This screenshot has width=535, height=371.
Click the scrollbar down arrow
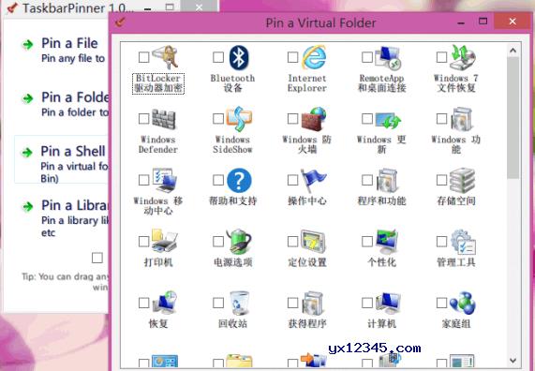click(513, 361)
